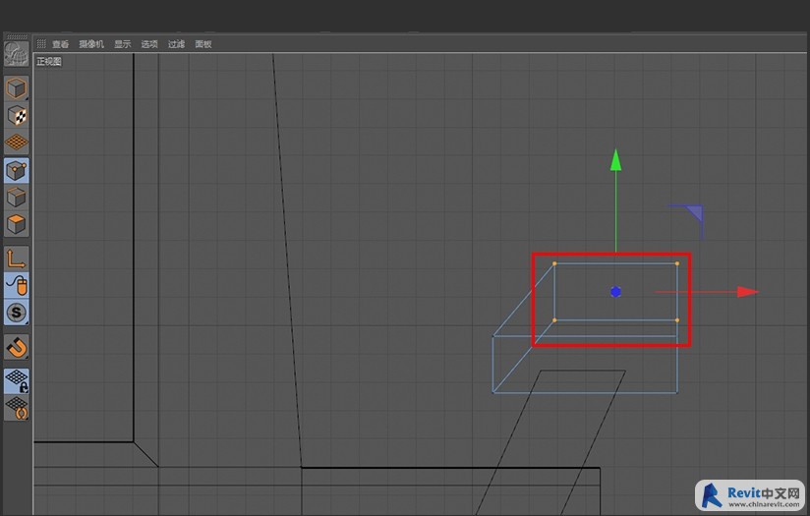Select the top-left orange vertex of cube
Viewport: 810px width, 516px height.
[x=554, y=264]
